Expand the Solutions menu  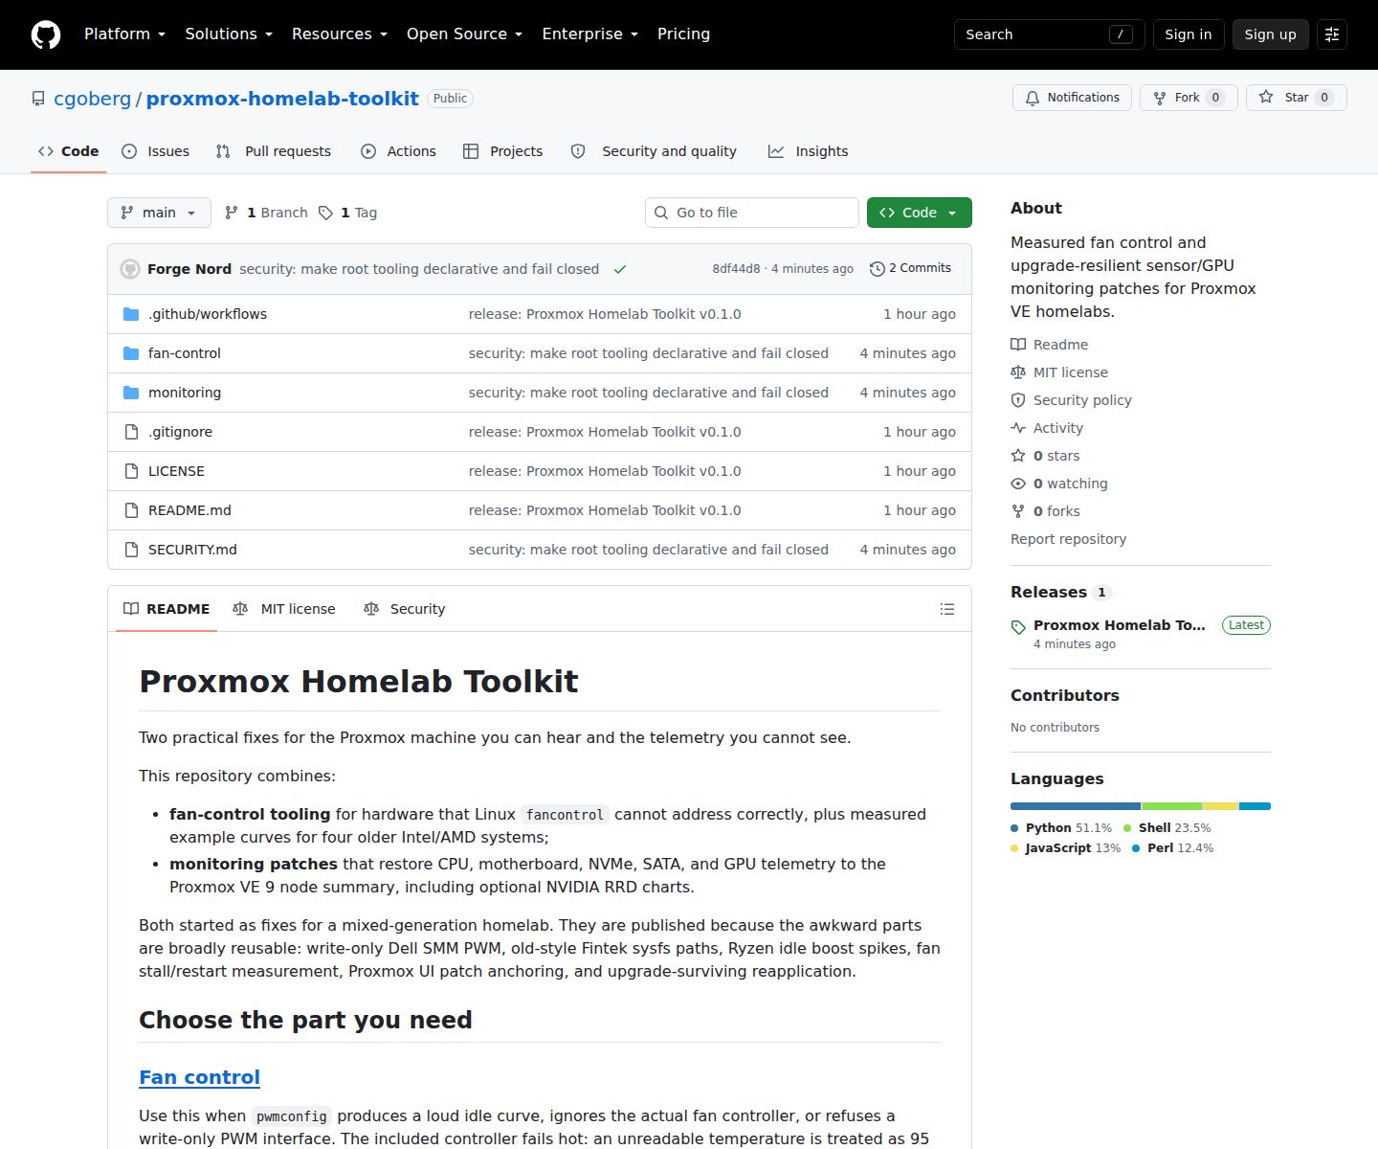[229, 34]
